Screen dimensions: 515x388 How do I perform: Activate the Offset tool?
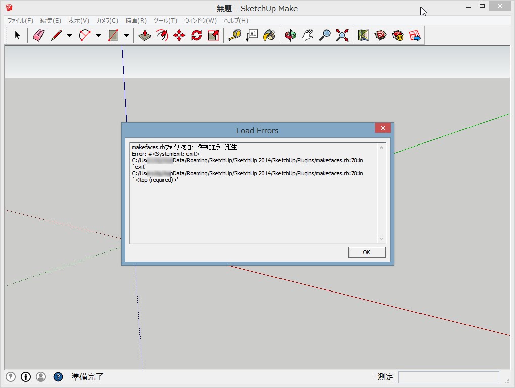click(x=162, y=35)
